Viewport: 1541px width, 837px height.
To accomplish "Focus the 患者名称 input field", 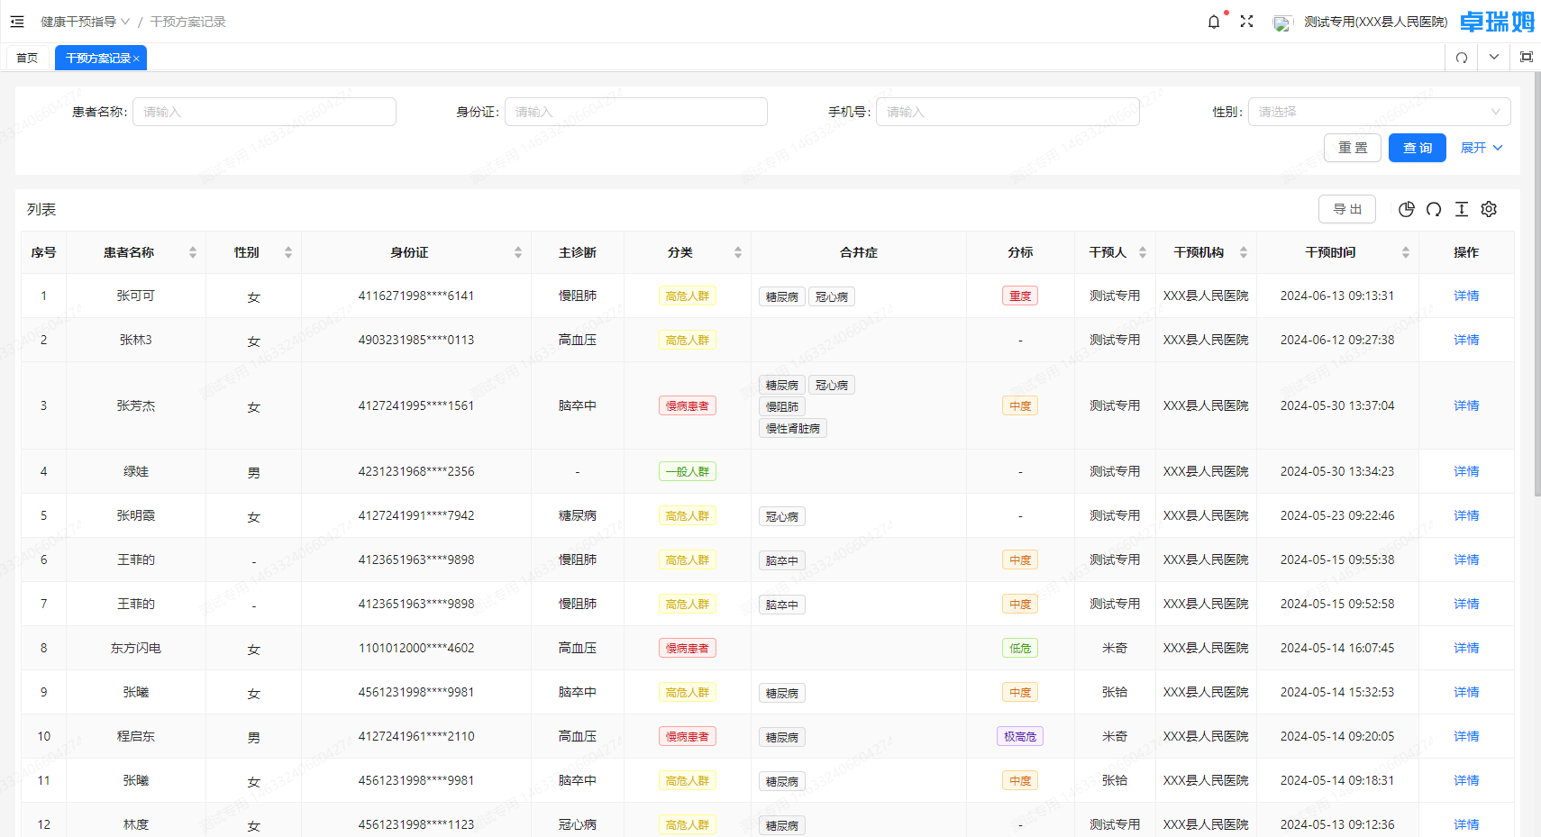I will click(x=264, y=112).
